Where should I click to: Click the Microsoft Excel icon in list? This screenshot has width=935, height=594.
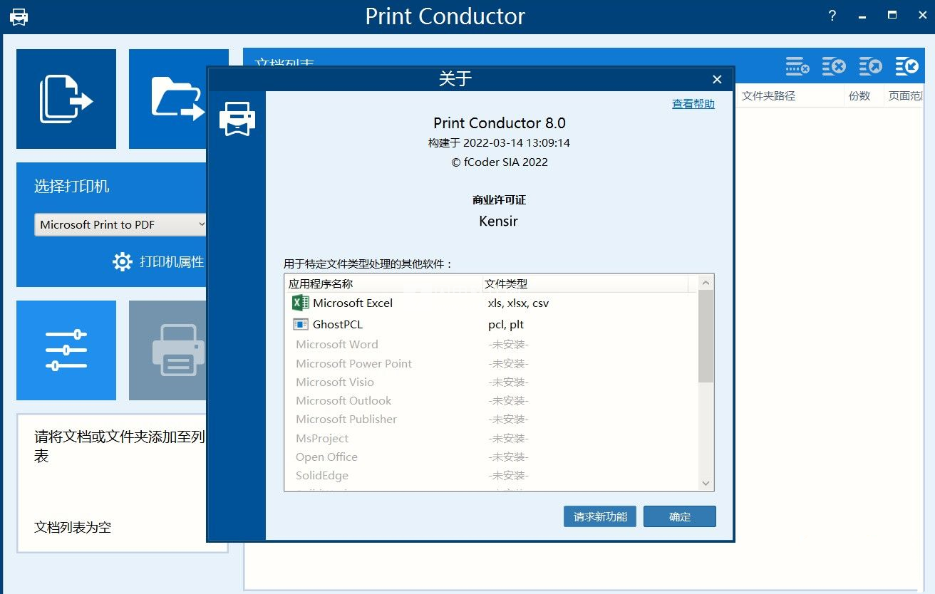tap(300, 303)
